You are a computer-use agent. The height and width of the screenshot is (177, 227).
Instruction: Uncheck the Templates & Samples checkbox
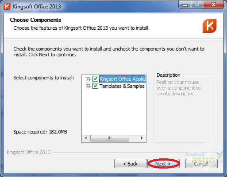(x=95, y=86)
